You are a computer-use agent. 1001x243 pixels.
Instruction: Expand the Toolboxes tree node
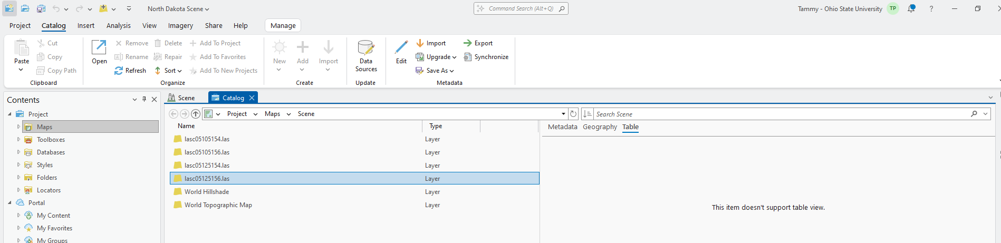pyautogui.click(x=18, y=140)
